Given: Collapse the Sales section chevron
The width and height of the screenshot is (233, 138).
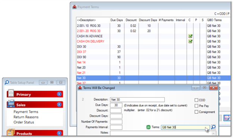Looking at the screenshot, I should (x=59, y=104).
